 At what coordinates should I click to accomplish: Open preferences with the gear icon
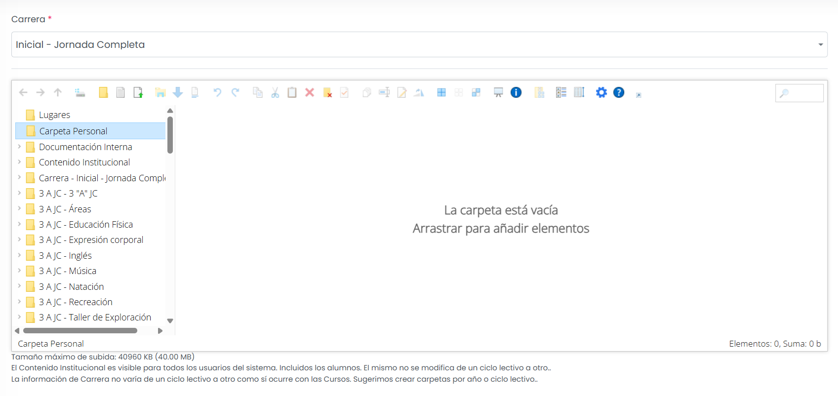click(601, 92)
